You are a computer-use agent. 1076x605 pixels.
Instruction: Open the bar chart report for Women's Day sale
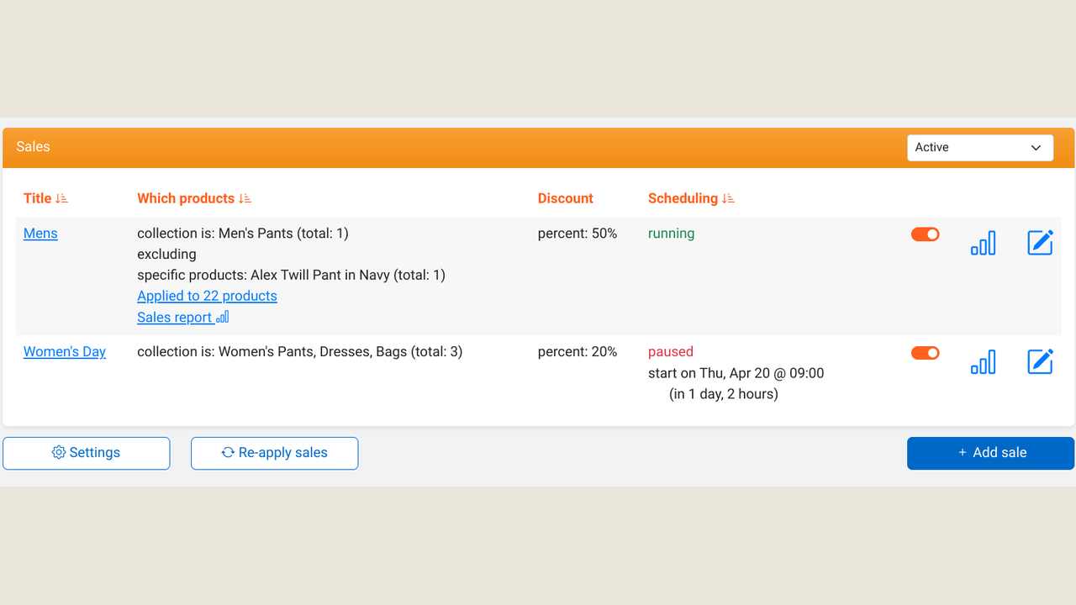[x=983, y=361]
